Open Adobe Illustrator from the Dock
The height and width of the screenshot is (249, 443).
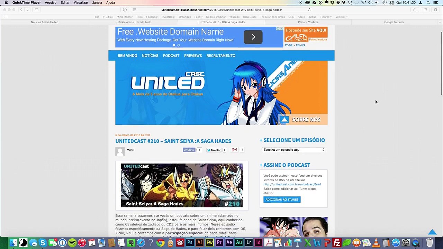tap(199, 243)
